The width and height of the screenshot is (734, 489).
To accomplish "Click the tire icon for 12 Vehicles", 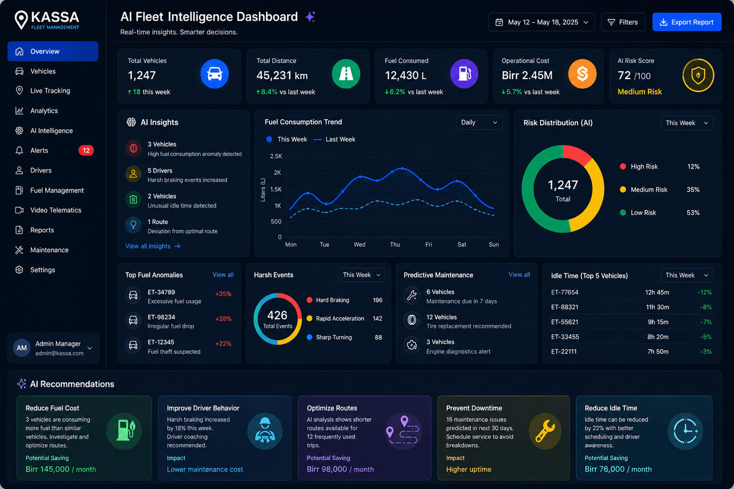I will click(411, 320).
